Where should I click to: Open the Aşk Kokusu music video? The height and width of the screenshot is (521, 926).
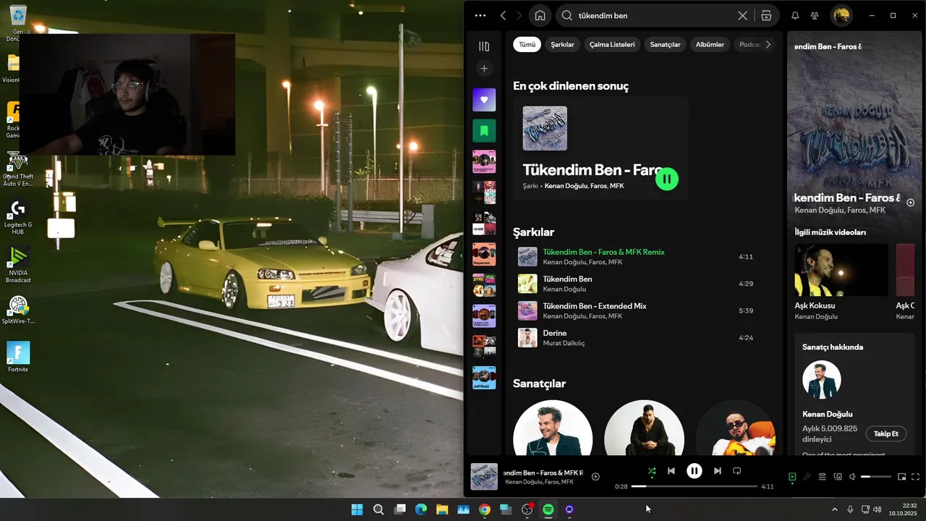841,270
